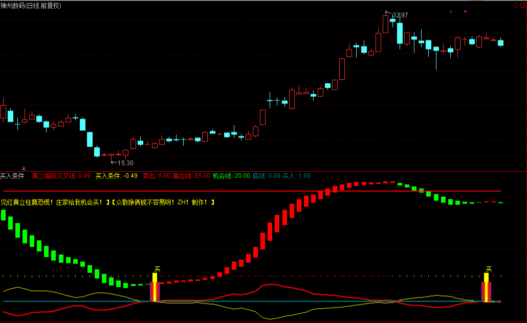Screen dimensions: 527x323
Task: Click the red-blue up-arrow signal icon
Action: tap(24, 168)
